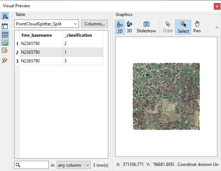The image size is (221, 171).
Task: Toggle the table view grid icon
Action: click(5, 34)
